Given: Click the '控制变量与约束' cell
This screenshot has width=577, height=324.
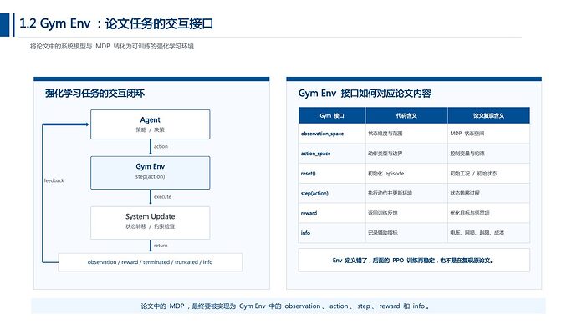Looking at the screenshot, I should pos(488,154).
